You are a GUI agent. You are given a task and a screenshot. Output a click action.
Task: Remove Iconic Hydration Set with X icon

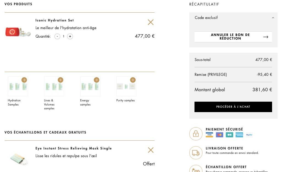[150, 22]
